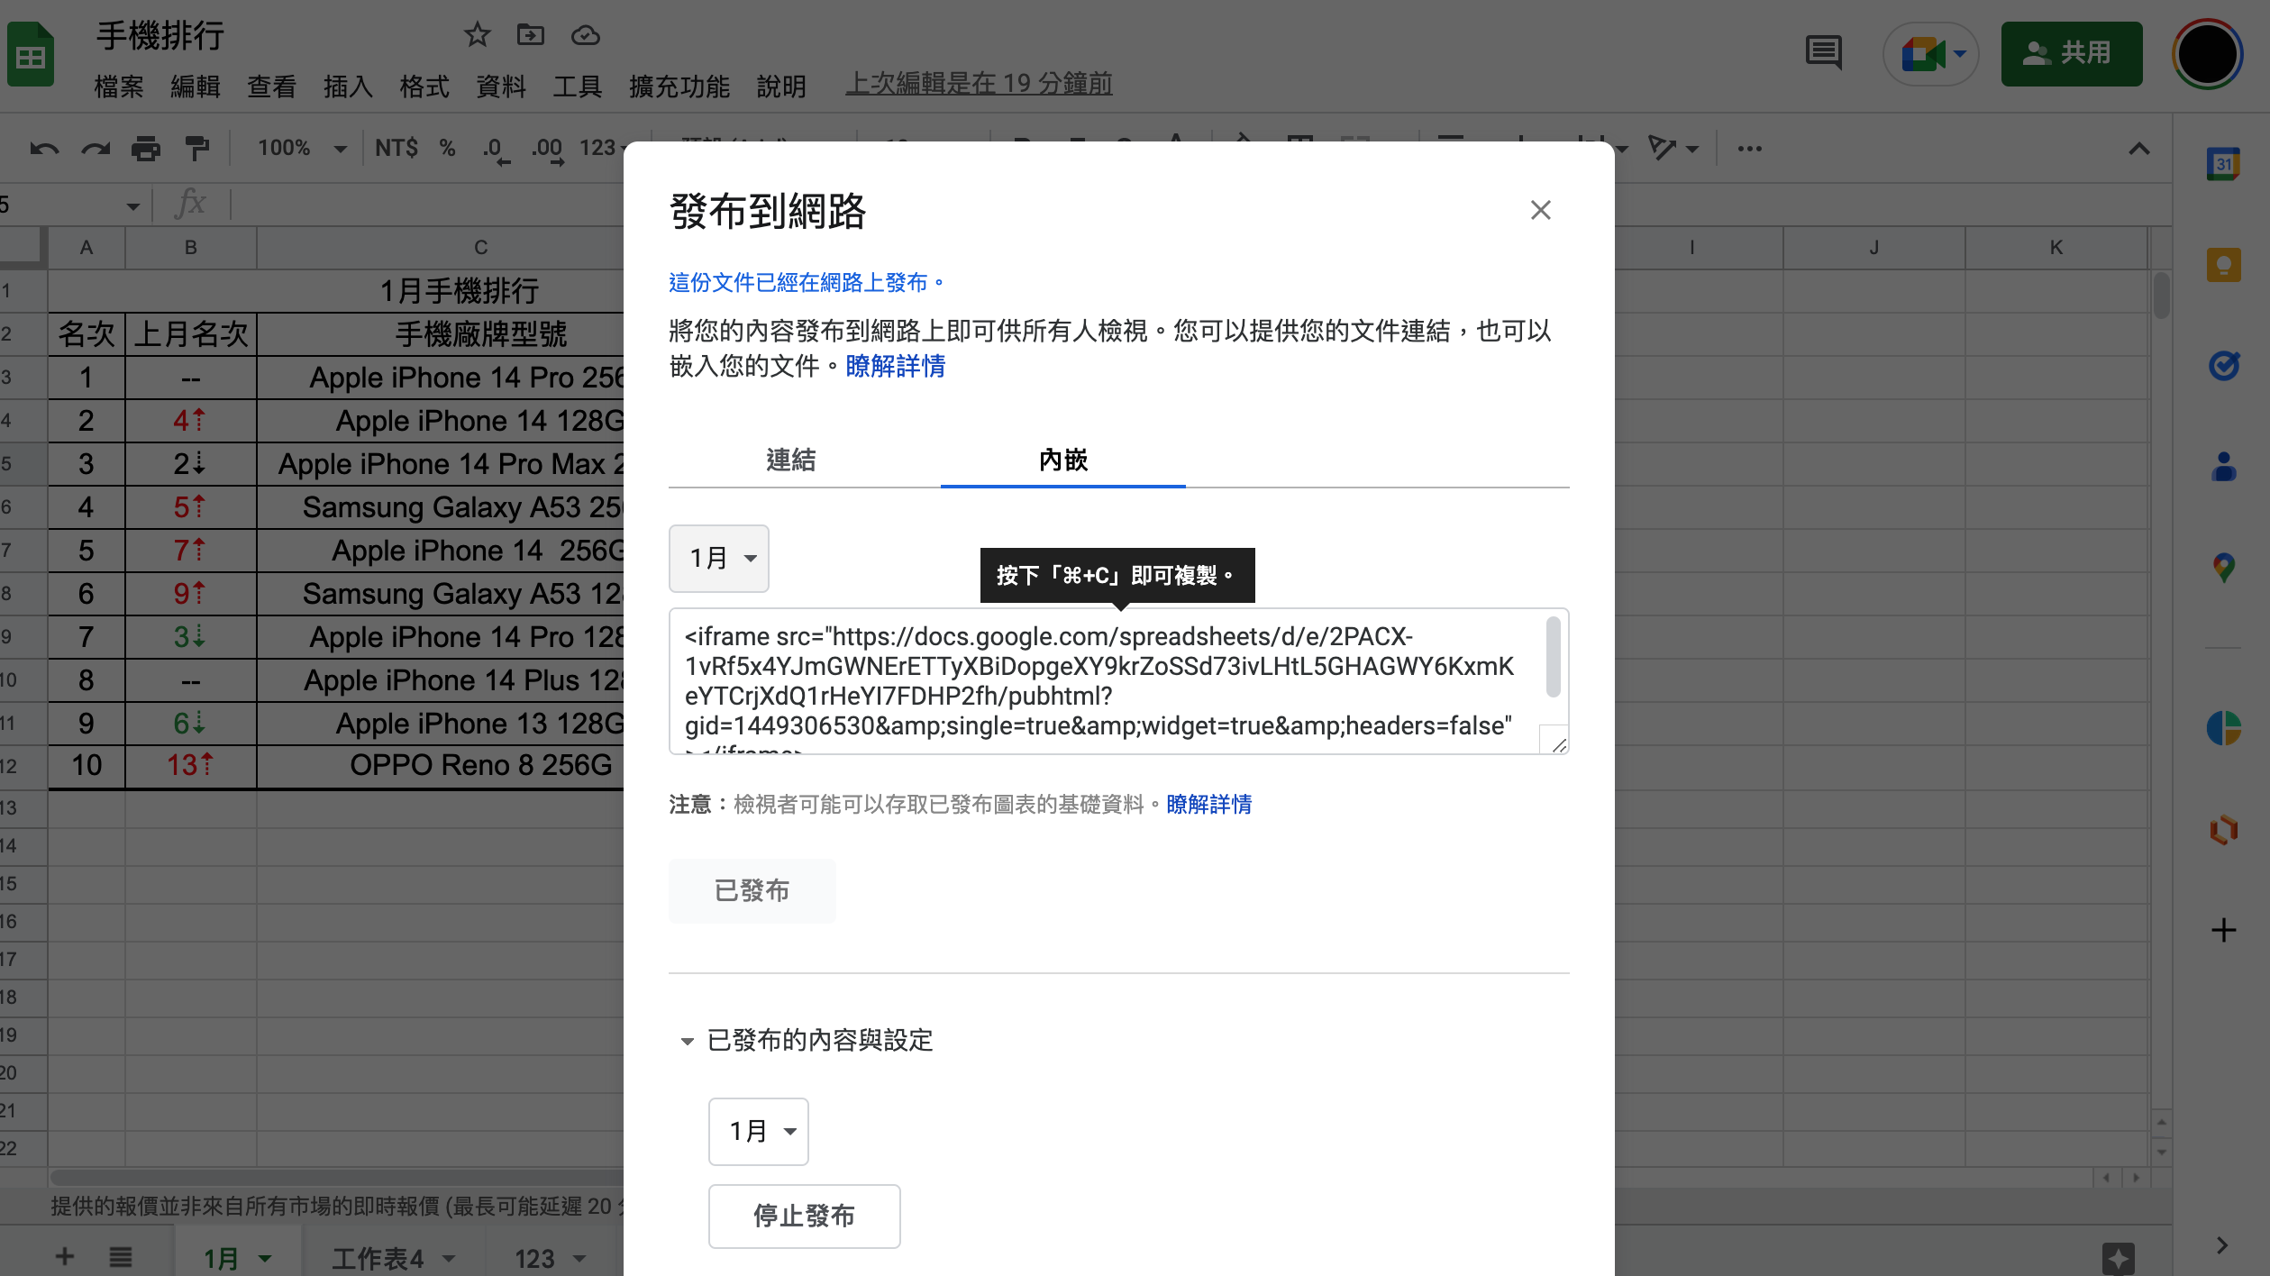Open the 檔案 menu

click(119, 86)
